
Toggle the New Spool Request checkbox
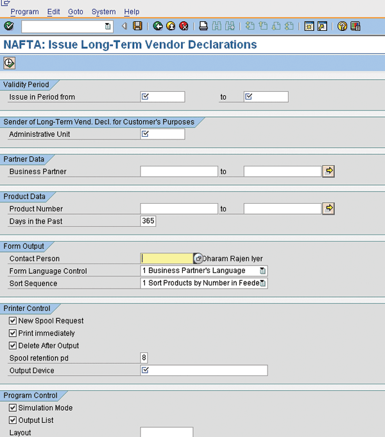coord(13,321)
